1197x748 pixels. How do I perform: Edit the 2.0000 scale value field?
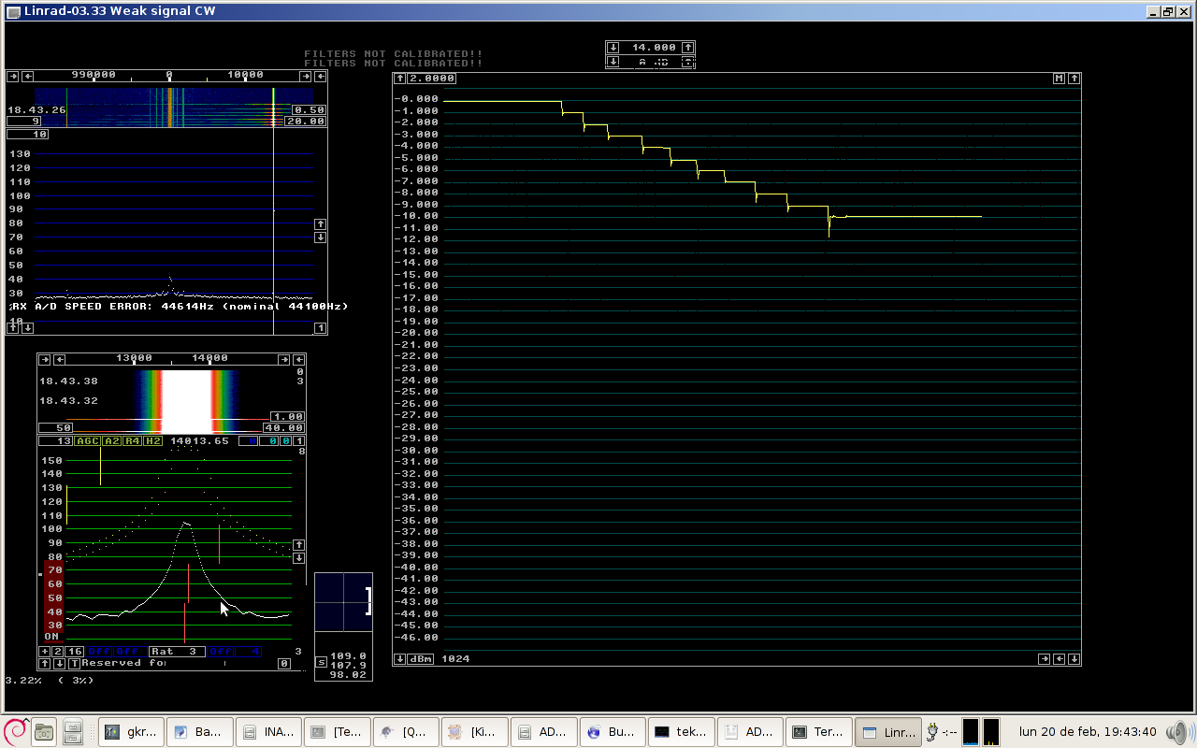click(x=432, y=79)
